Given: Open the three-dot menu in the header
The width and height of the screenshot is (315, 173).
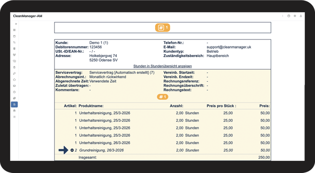Looking at the screenshot, I should (283, 16).
